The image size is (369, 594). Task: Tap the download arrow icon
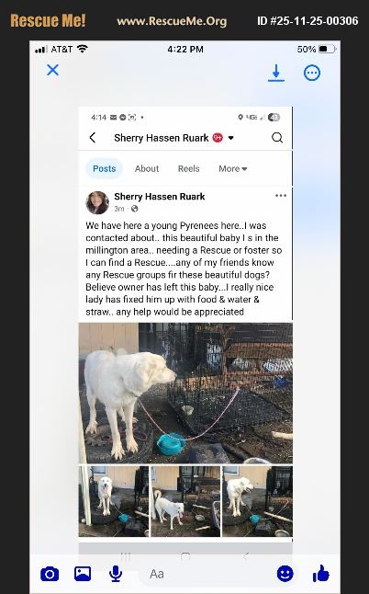(276, 73)
